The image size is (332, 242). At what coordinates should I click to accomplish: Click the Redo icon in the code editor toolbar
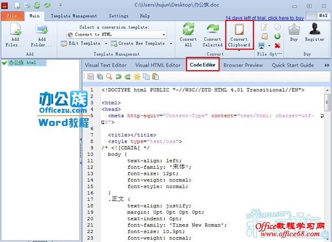coord(128,76)
